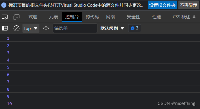The image size is (200, 109).
Task: Select console output line 7
Action: [100, 82]
